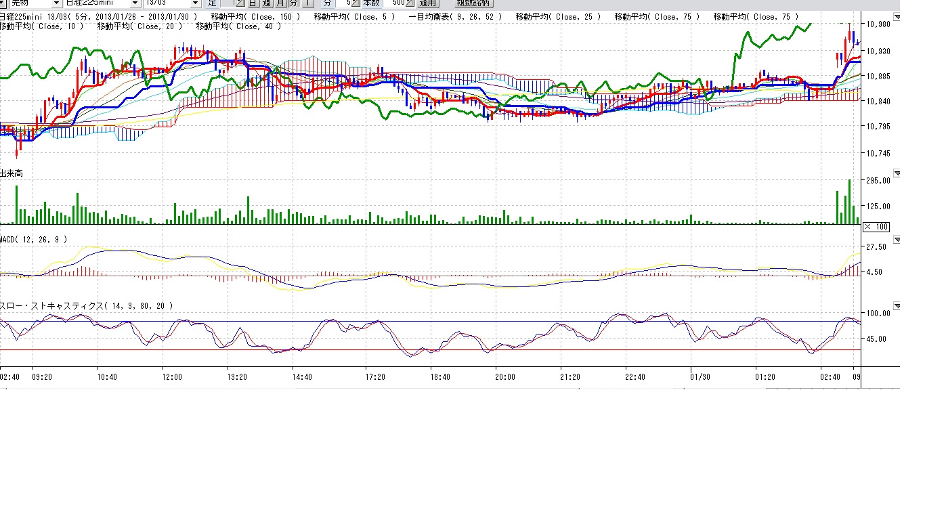Switch to the 週 (weekly) timeframe
The height and width of the screenshot is (520, 925).
265,3
